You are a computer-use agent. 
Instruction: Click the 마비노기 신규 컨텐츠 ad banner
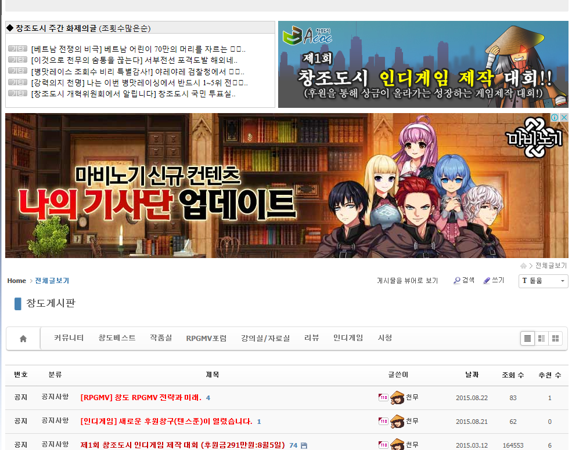(x=287, y=186)
